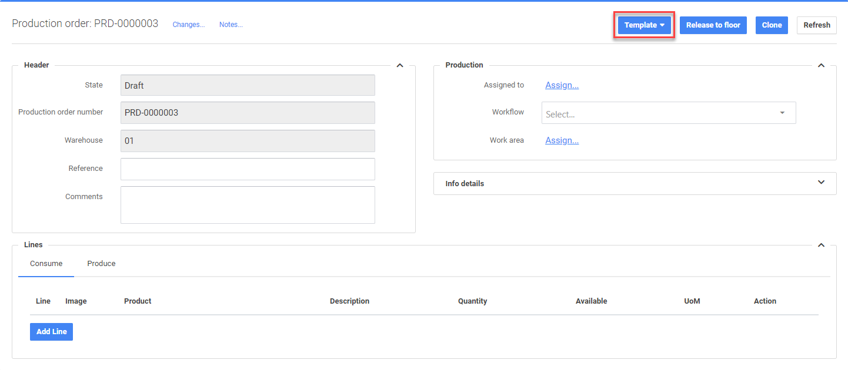This screenshot has width=848, height=370.
Task: Switch to the Consume tab
Action: click(x=46, y=264)
